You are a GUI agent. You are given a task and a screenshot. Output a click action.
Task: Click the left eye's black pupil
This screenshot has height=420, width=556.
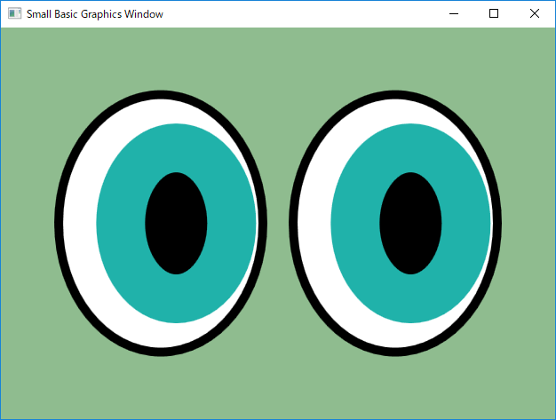176,223
